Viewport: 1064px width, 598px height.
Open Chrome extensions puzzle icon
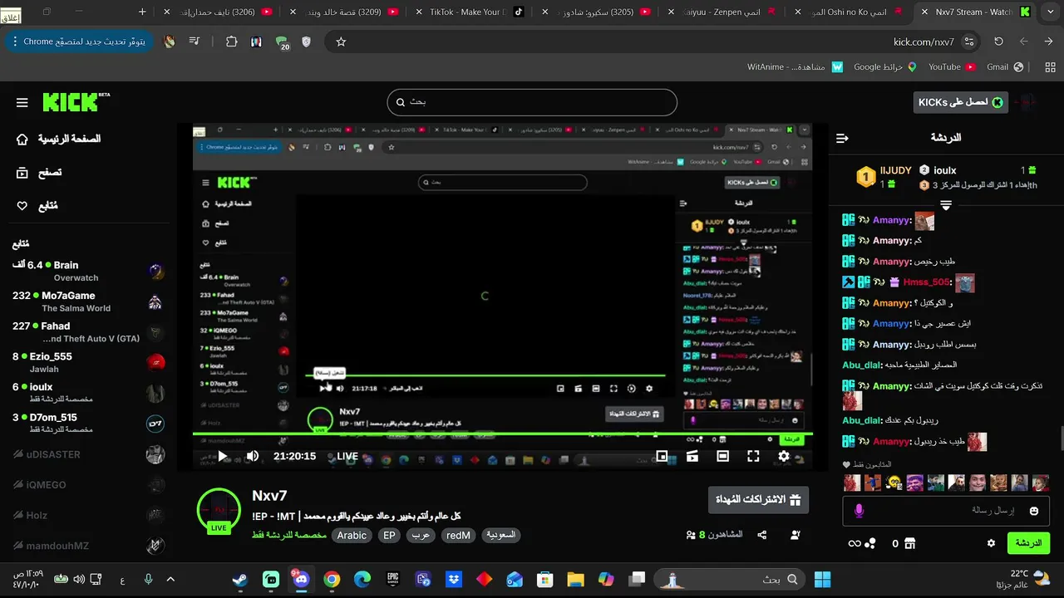click(232, 42)
